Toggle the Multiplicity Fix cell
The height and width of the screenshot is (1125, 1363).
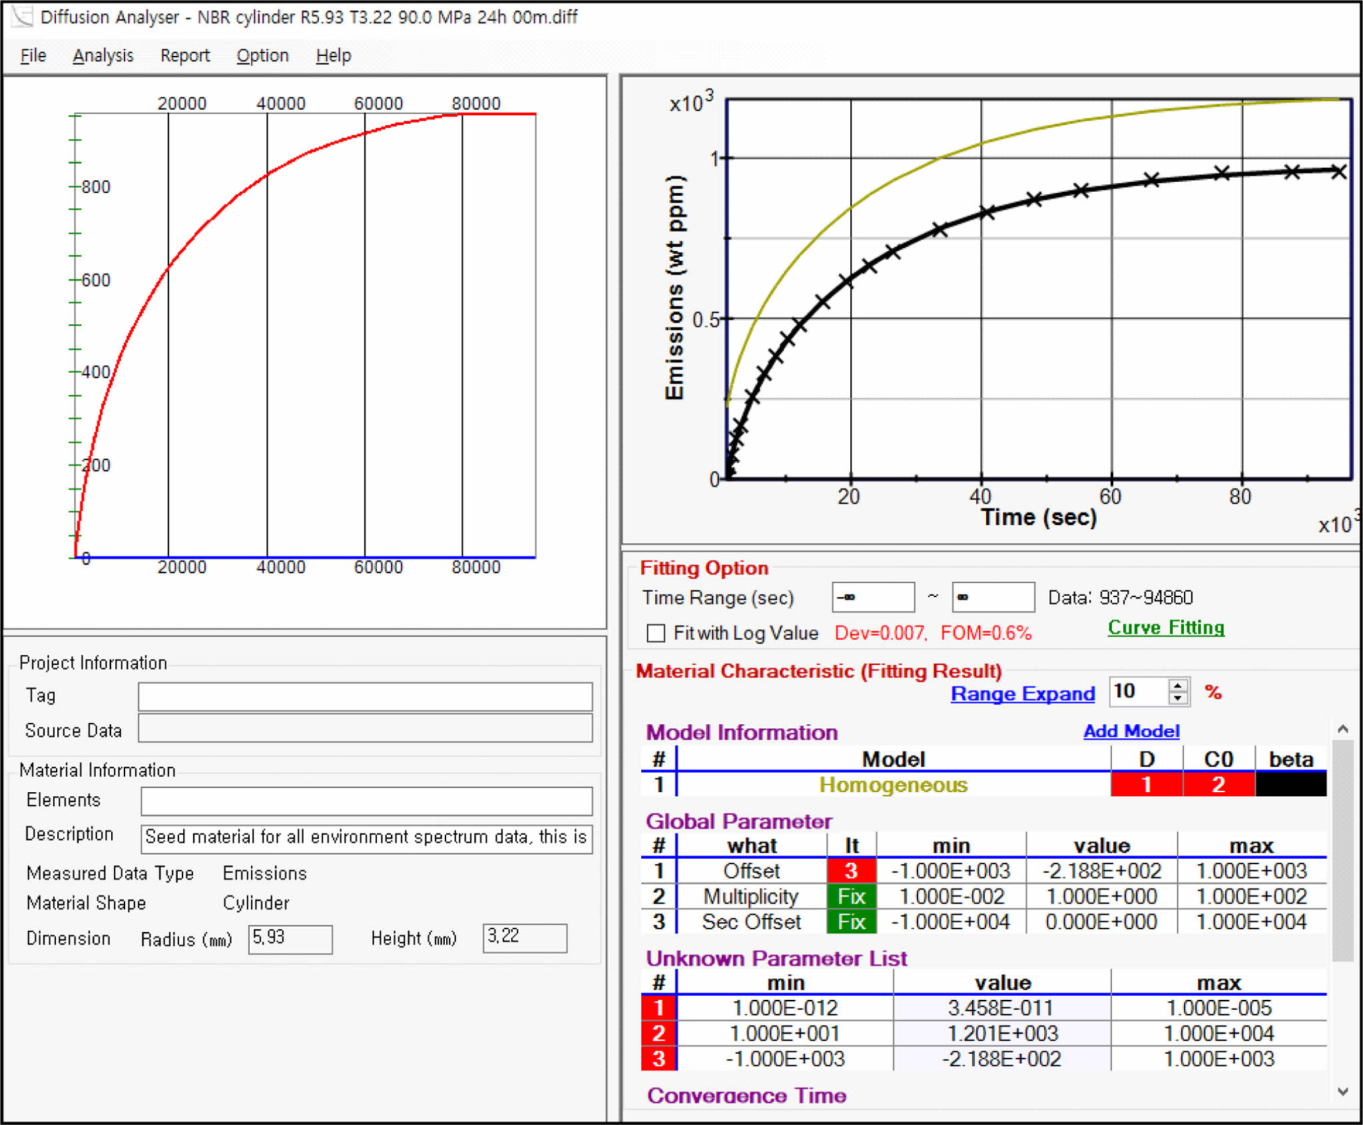click(x=851, y=897)
